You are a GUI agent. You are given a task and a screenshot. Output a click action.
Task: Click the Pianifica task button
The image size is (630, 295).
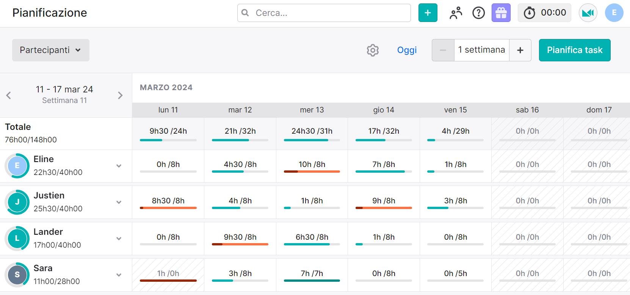pos(575,50)
